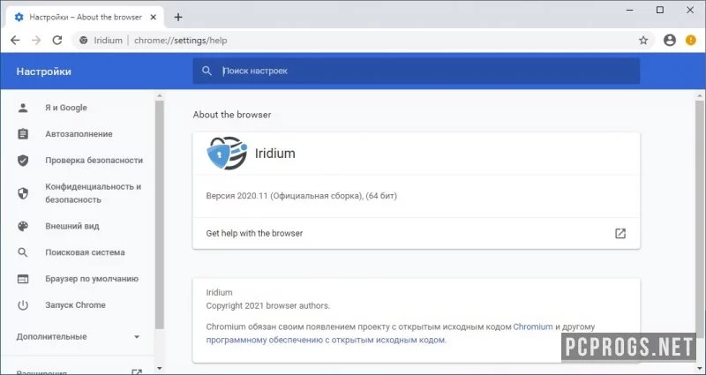Screen dimensions: 706x375
Task: Open Браузер по умолчанию section
Action: pyautogui.click(x=92, y=279)
